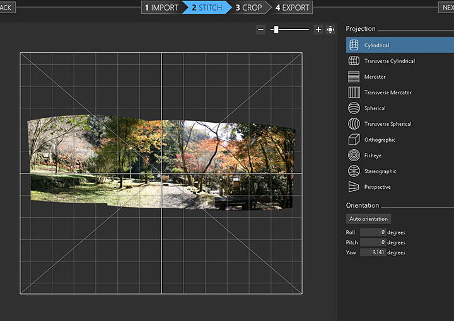
Task: Select the Stereographic projection icon
Action: tap(354, 171)
